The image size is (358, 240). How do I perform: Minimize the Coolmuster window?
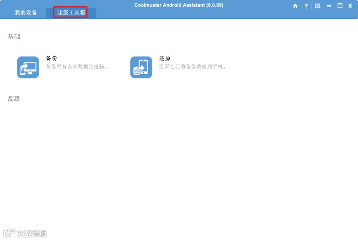329,6
